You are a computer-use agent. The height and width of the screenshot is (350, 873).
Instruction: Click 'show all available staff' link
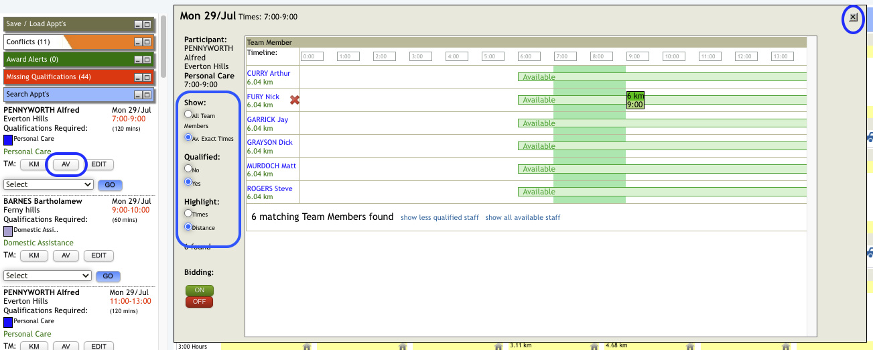pyautogui.click(x=523, y=218)
